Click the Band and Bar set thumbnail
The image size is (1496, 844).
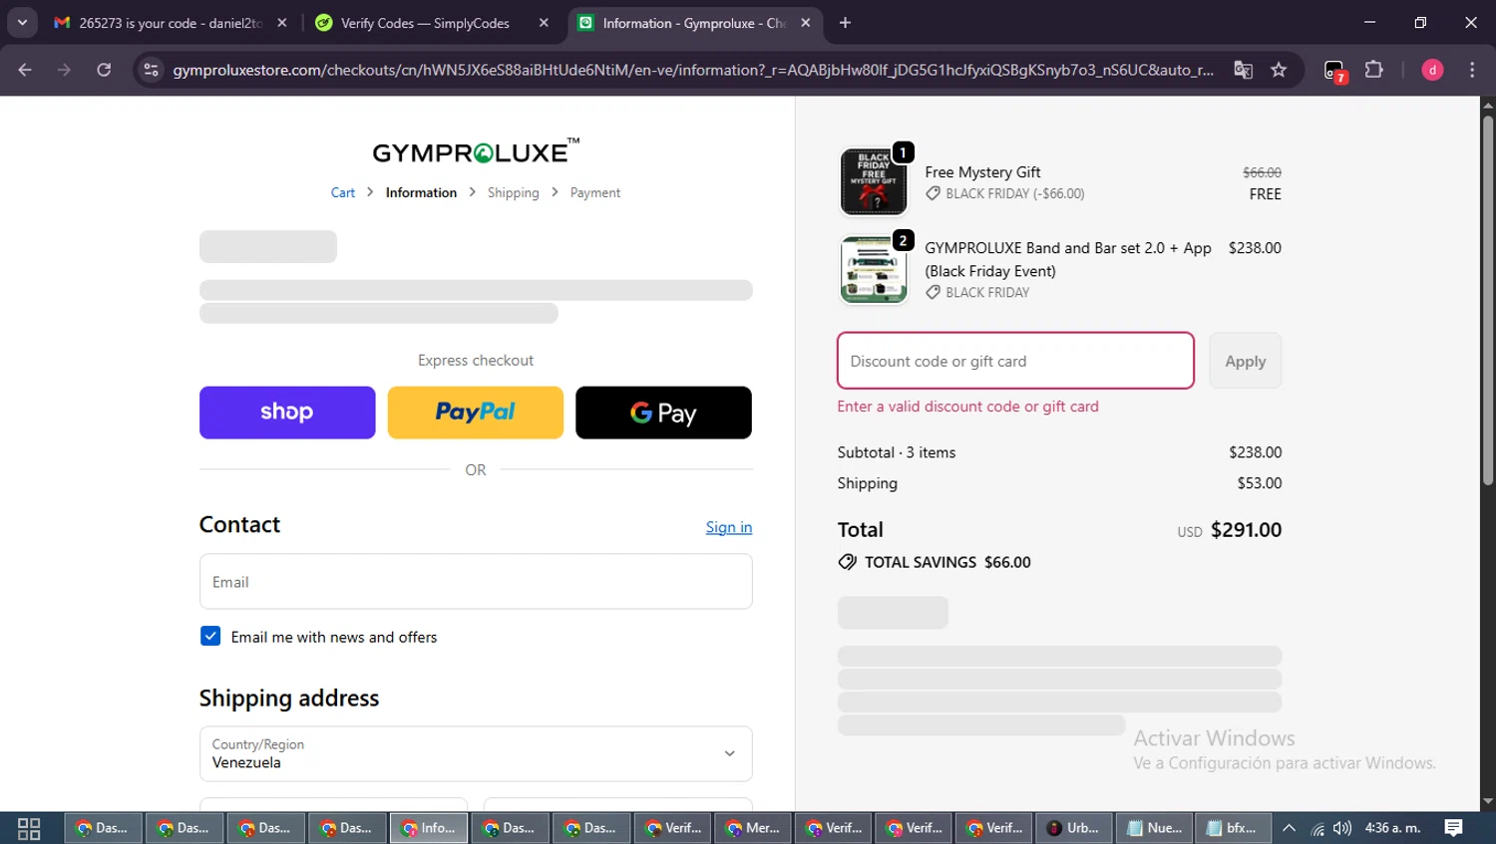pyautogui.click(x=874, y=270)
